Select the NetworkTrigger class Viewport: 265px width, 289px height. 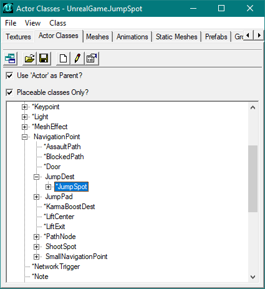[56, 267]
